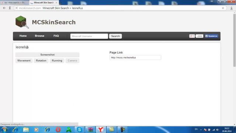The height and width of the screenshot is (133, 236).
Task: Click the Google +1 button
Action: [x=192, y=36]
